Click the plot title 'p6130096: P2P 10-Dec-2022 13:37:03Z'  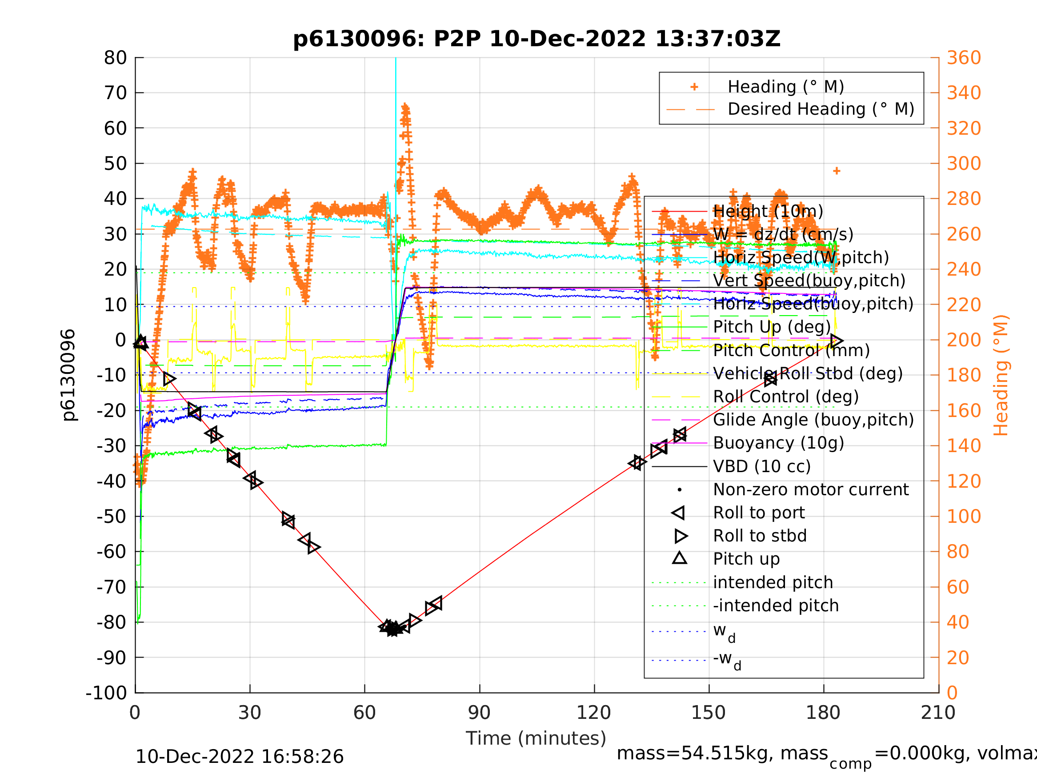(537, 39)
